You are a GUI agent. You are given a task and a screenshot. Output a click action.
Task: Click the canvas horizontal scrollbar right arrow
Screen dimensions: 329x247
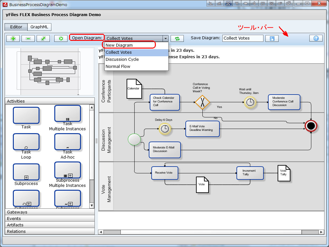[x=321, y=232]
